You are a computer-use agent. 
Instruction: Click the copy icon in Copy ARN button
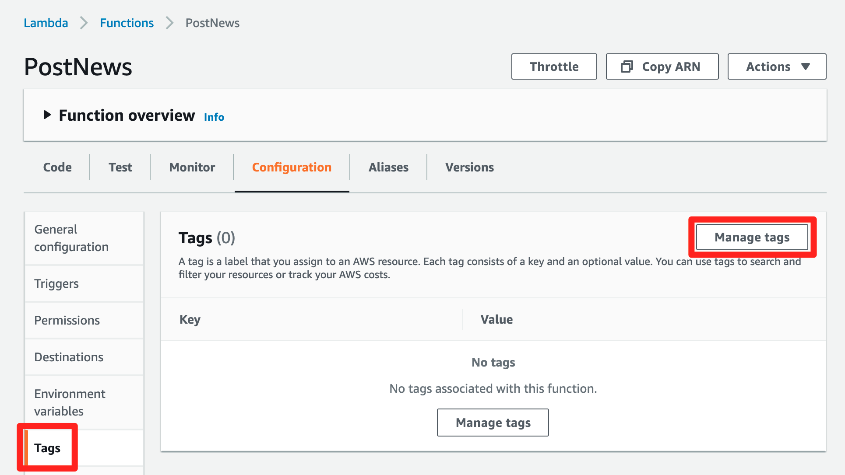click(x=627, y=66)
